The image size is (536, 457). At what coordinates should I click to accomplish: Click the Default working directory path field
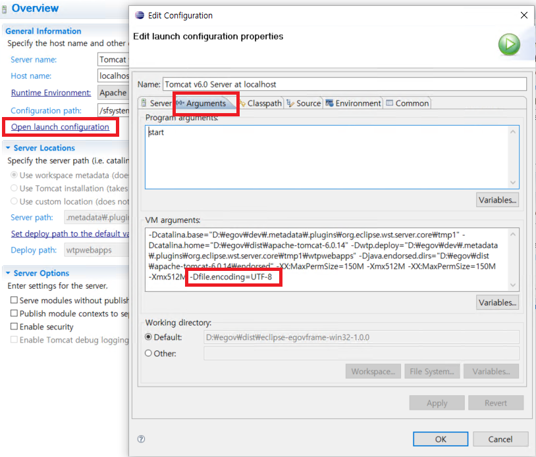[362, 337]
